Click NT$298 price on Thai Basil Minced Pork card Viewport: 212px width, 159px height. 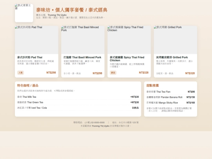pos(97,73)
